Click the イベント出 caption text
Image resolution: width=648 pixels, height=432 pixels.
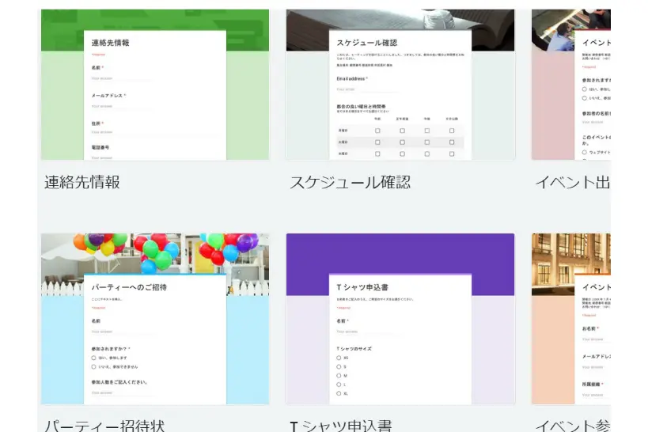click(573, 182)
